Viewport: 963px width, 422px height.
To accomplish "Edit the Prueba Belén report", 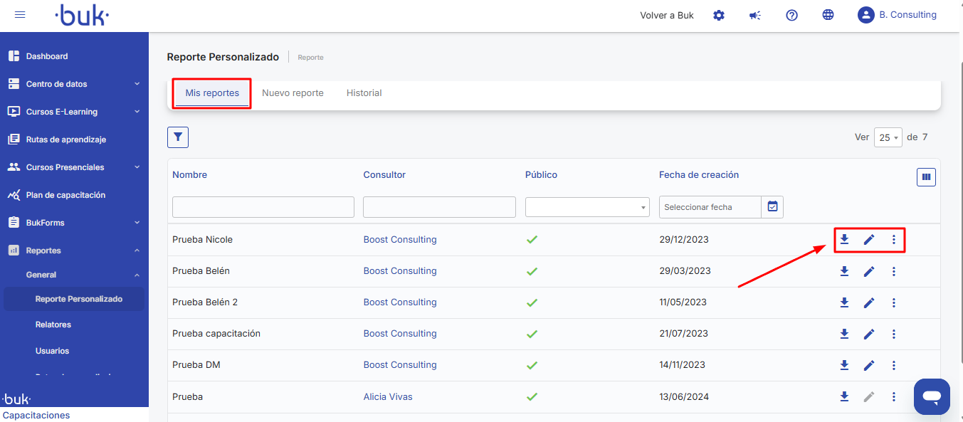I will click(x=868, y=271).
